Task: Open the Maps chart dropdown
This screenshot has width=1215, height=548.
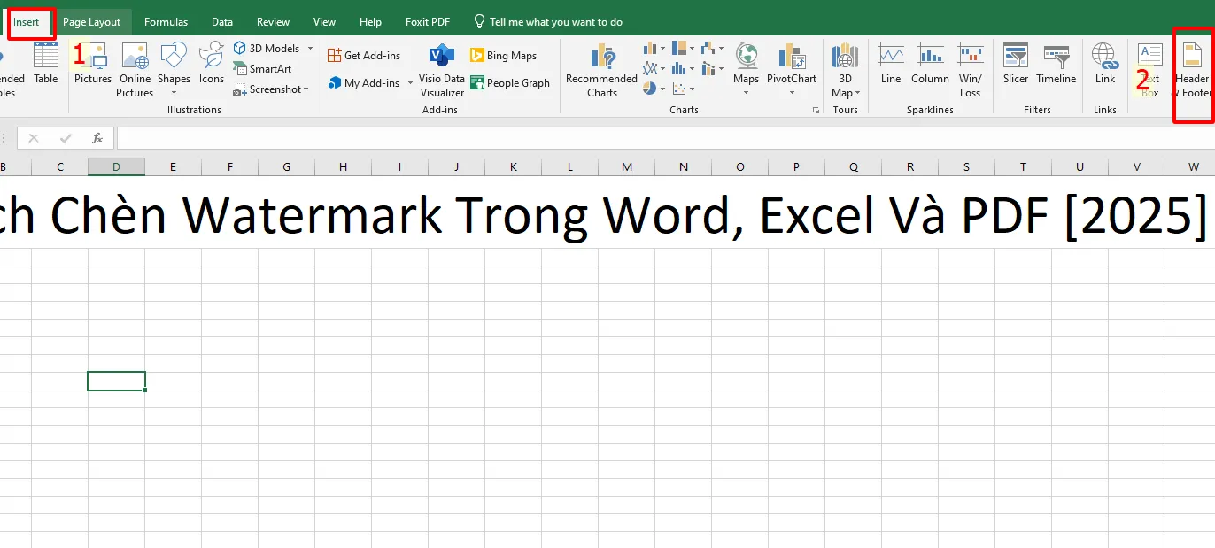Action: click(746, 69)
